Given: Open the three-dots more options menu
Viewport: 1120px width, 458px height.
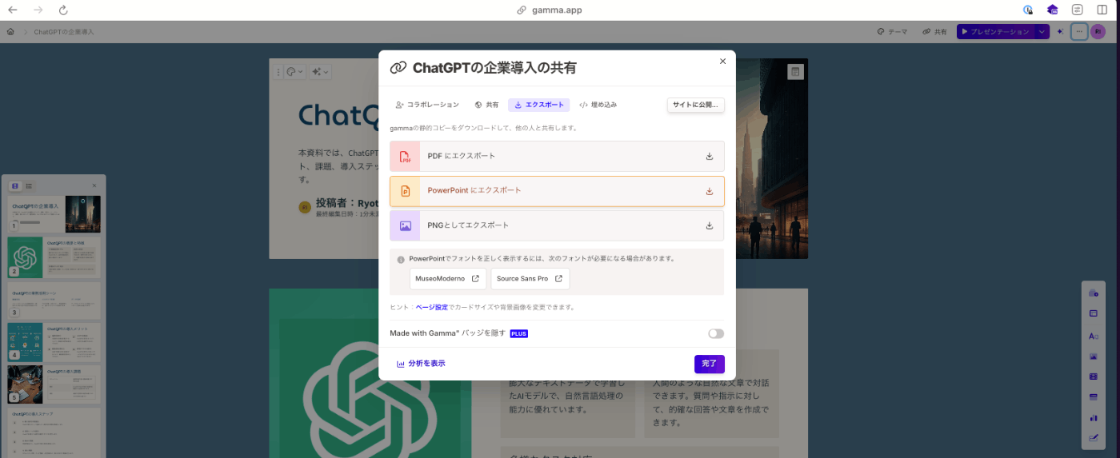Looking at the screenshot, I should tap(1078, 31).
